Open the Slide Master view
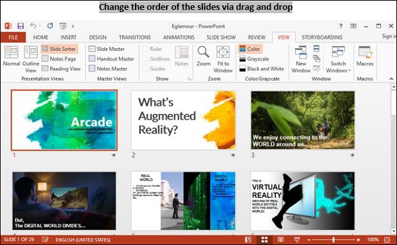 tap(107, 49)
